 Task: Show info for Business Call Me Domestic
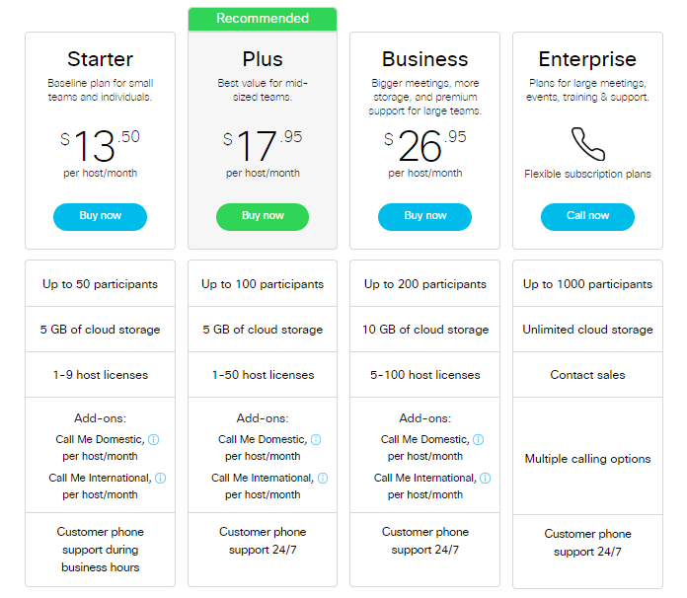click(479, 439)
